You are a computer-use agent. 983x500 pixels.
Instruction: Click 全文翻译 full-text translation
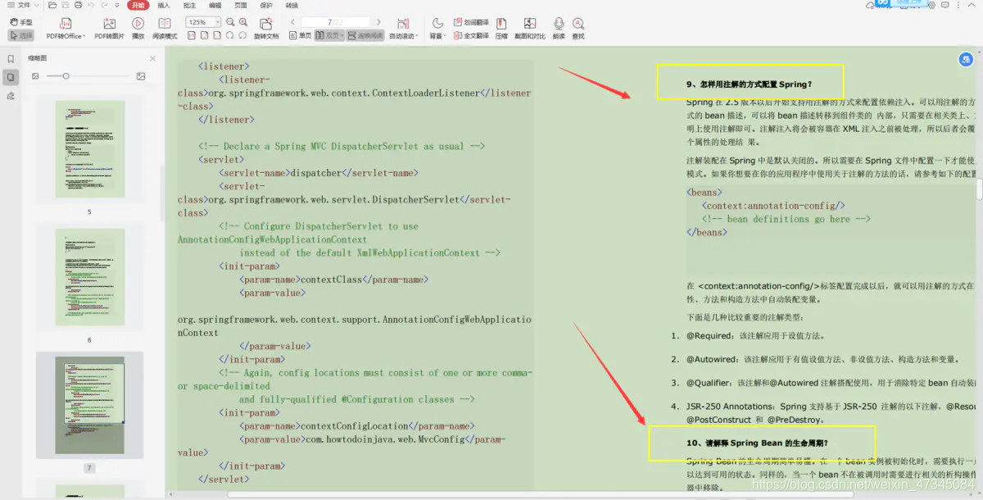point(470,35)
